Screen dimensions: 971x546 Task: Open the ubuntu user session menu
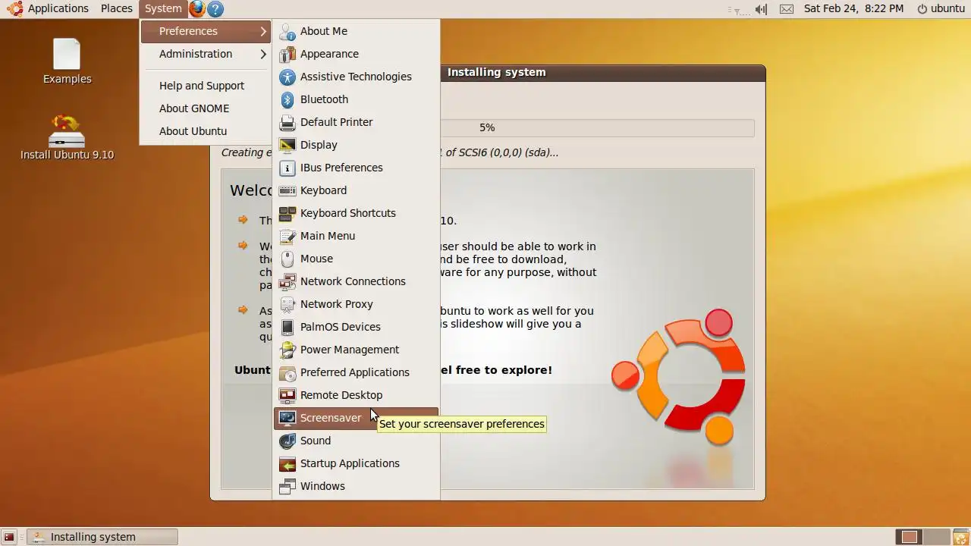pos(941,9)
